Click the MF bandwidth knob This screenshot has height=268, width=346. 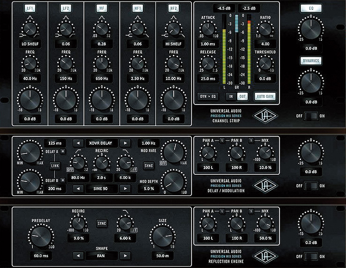[x=102, y=30]
